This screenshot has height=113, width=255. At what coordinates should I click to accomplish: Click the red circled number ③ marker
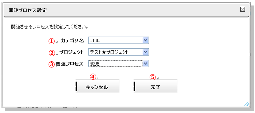click(x=52, y=64)
